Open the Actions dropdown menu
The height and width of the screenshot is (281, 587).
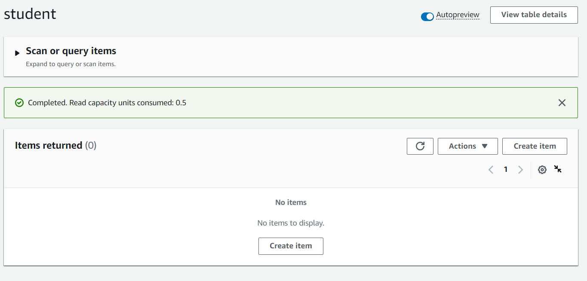click(x=467, y=146)
